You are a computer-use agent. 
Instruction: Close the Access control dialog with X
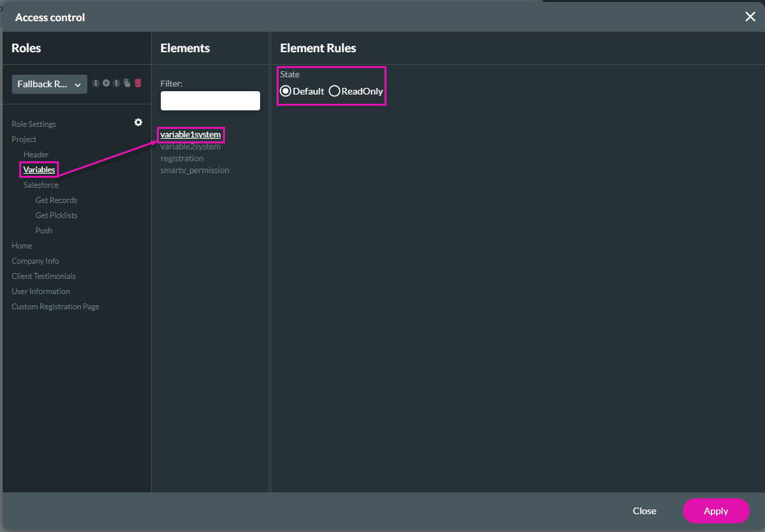[x=750, y=17]
